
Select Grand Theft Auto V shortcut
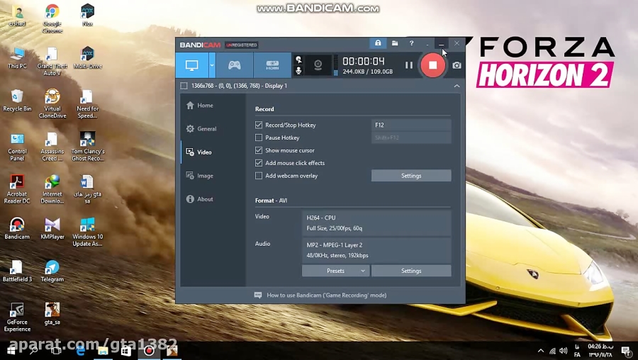click(52, 61)
